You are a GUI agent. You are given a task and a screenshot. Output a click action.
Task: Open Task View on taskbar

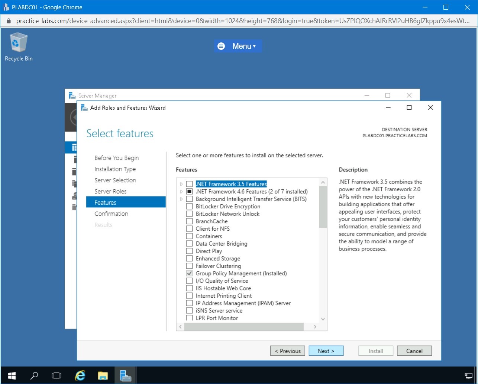[56, 375]
